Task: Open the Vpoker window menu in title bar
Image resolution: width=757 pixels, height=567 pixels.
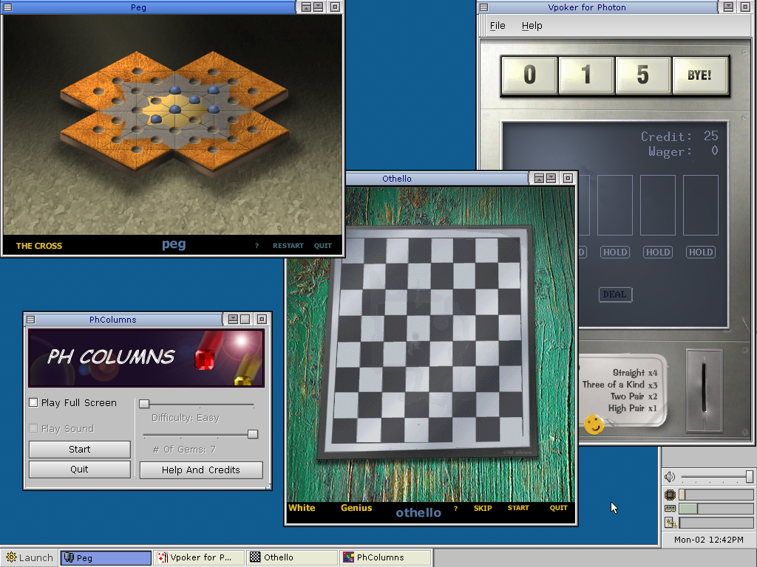Action: pos(483,7)
